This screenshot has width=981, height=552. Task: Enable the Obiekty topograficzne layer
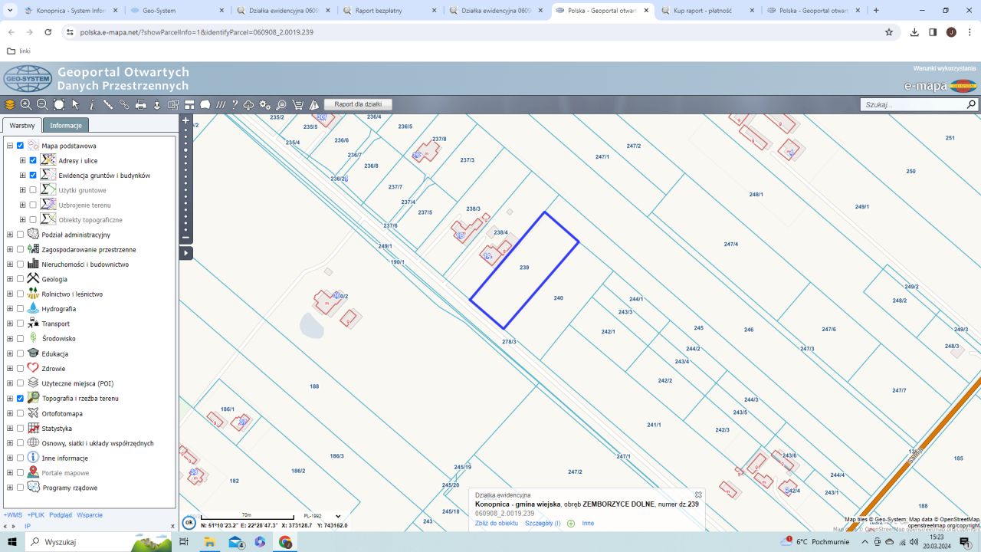[x=33, y=220]
